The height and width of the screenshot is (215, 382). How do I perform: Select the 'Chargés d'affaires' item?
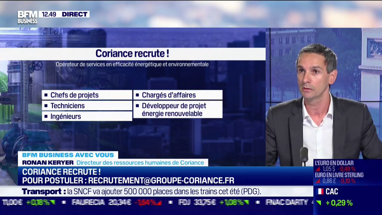coord(178,95)
